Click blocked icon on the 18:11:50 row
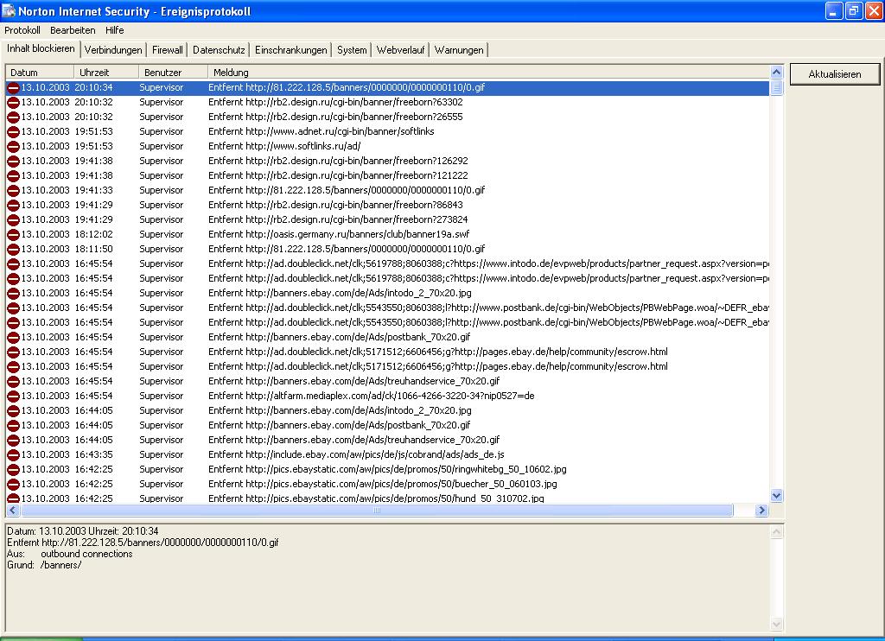The width and height of the screenshot is (885, 641). click(x=13, y=250)
